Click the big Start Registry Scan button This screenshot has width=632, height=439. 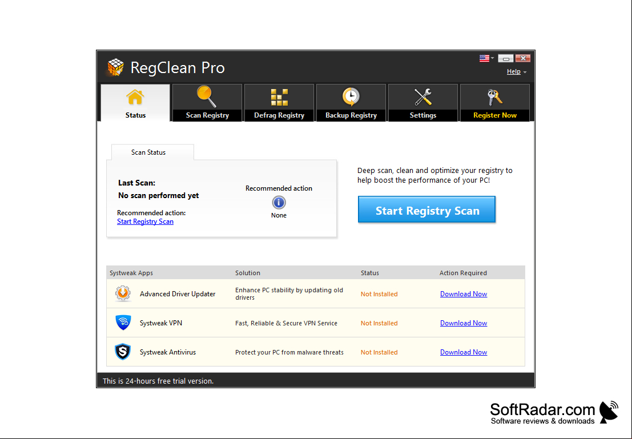click(427, 210)
